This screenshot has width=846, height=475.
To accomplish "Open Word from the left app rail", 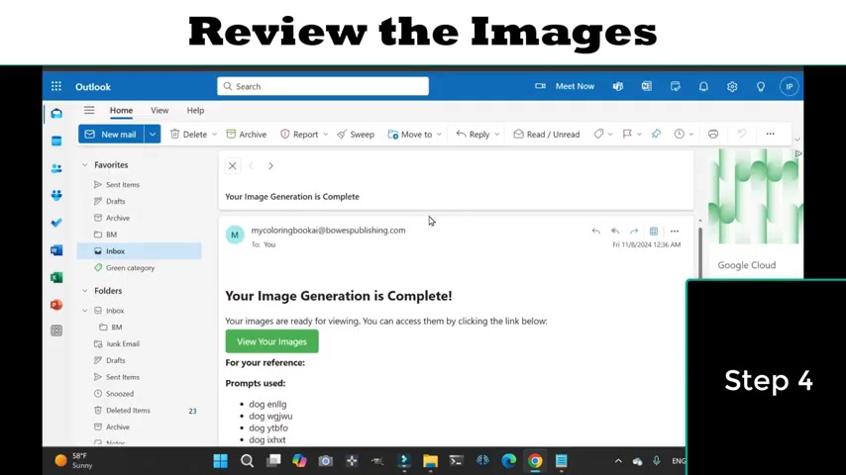I will (x=56, y=250).
